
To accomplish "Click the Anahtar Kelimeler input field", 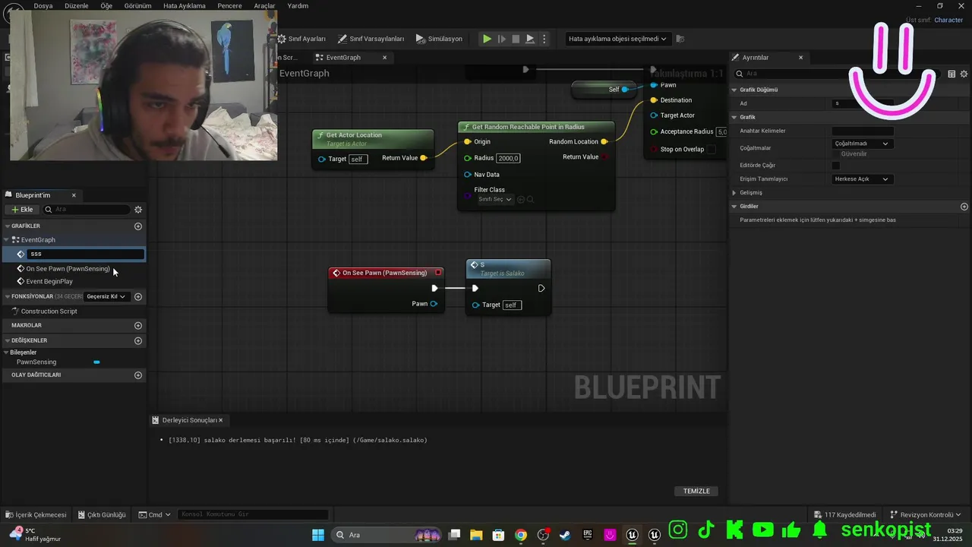I will click(863, 131).
